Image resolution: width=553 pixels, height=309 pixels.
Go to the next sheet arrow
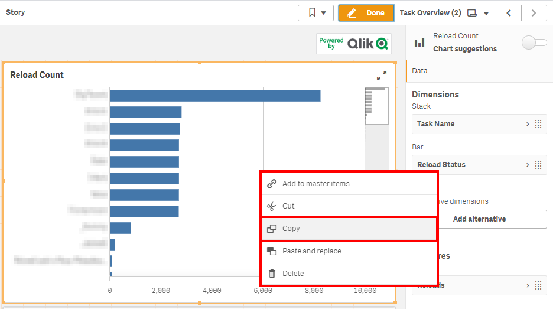tap(534, 13)
